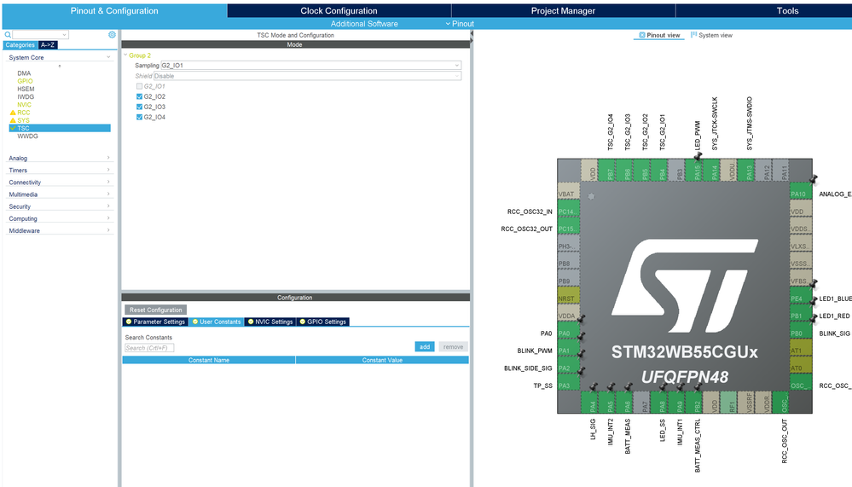Collapse the Group 2 tree node
The height and width of the screenshot is (487, 852).
coord(125,55)
